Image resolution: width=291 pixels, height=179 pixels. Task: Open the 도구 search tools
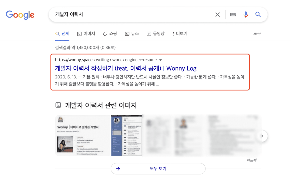pos(257,34)
